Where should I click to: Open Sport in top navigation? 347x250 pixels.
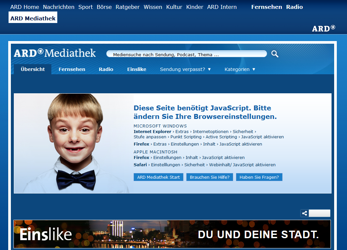pos(85,7)
